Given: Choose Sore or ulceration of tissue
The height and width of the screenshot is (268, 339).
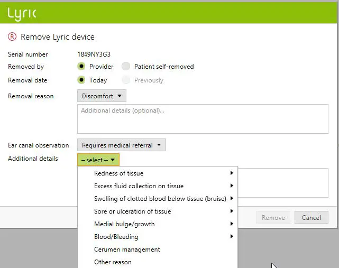Looking at the screenshot, I should [158, 211].
